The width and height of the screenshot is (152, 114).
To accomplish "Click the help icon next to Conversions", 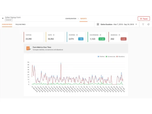I will pos(100,35).
